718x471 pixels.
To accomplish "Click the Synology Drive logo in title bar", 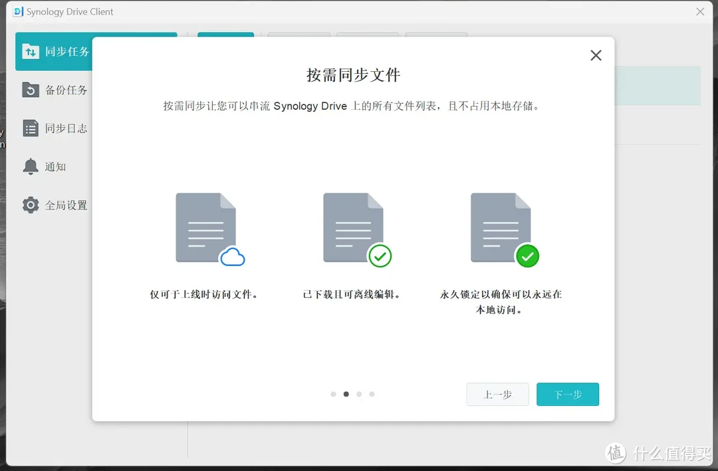I will click(17, 11).
